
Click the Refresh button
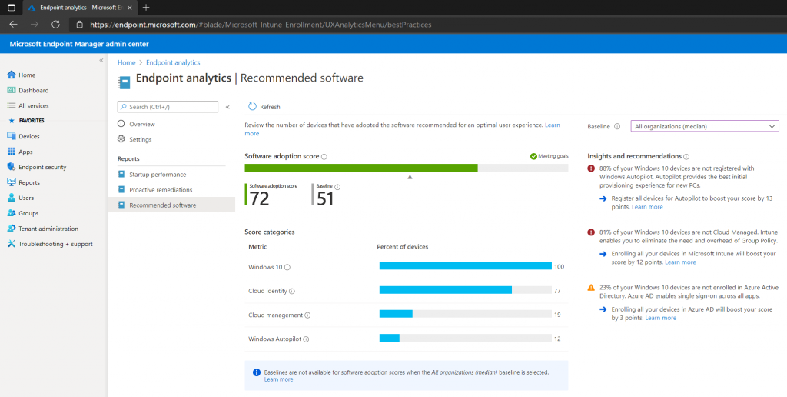coord(264,106)
